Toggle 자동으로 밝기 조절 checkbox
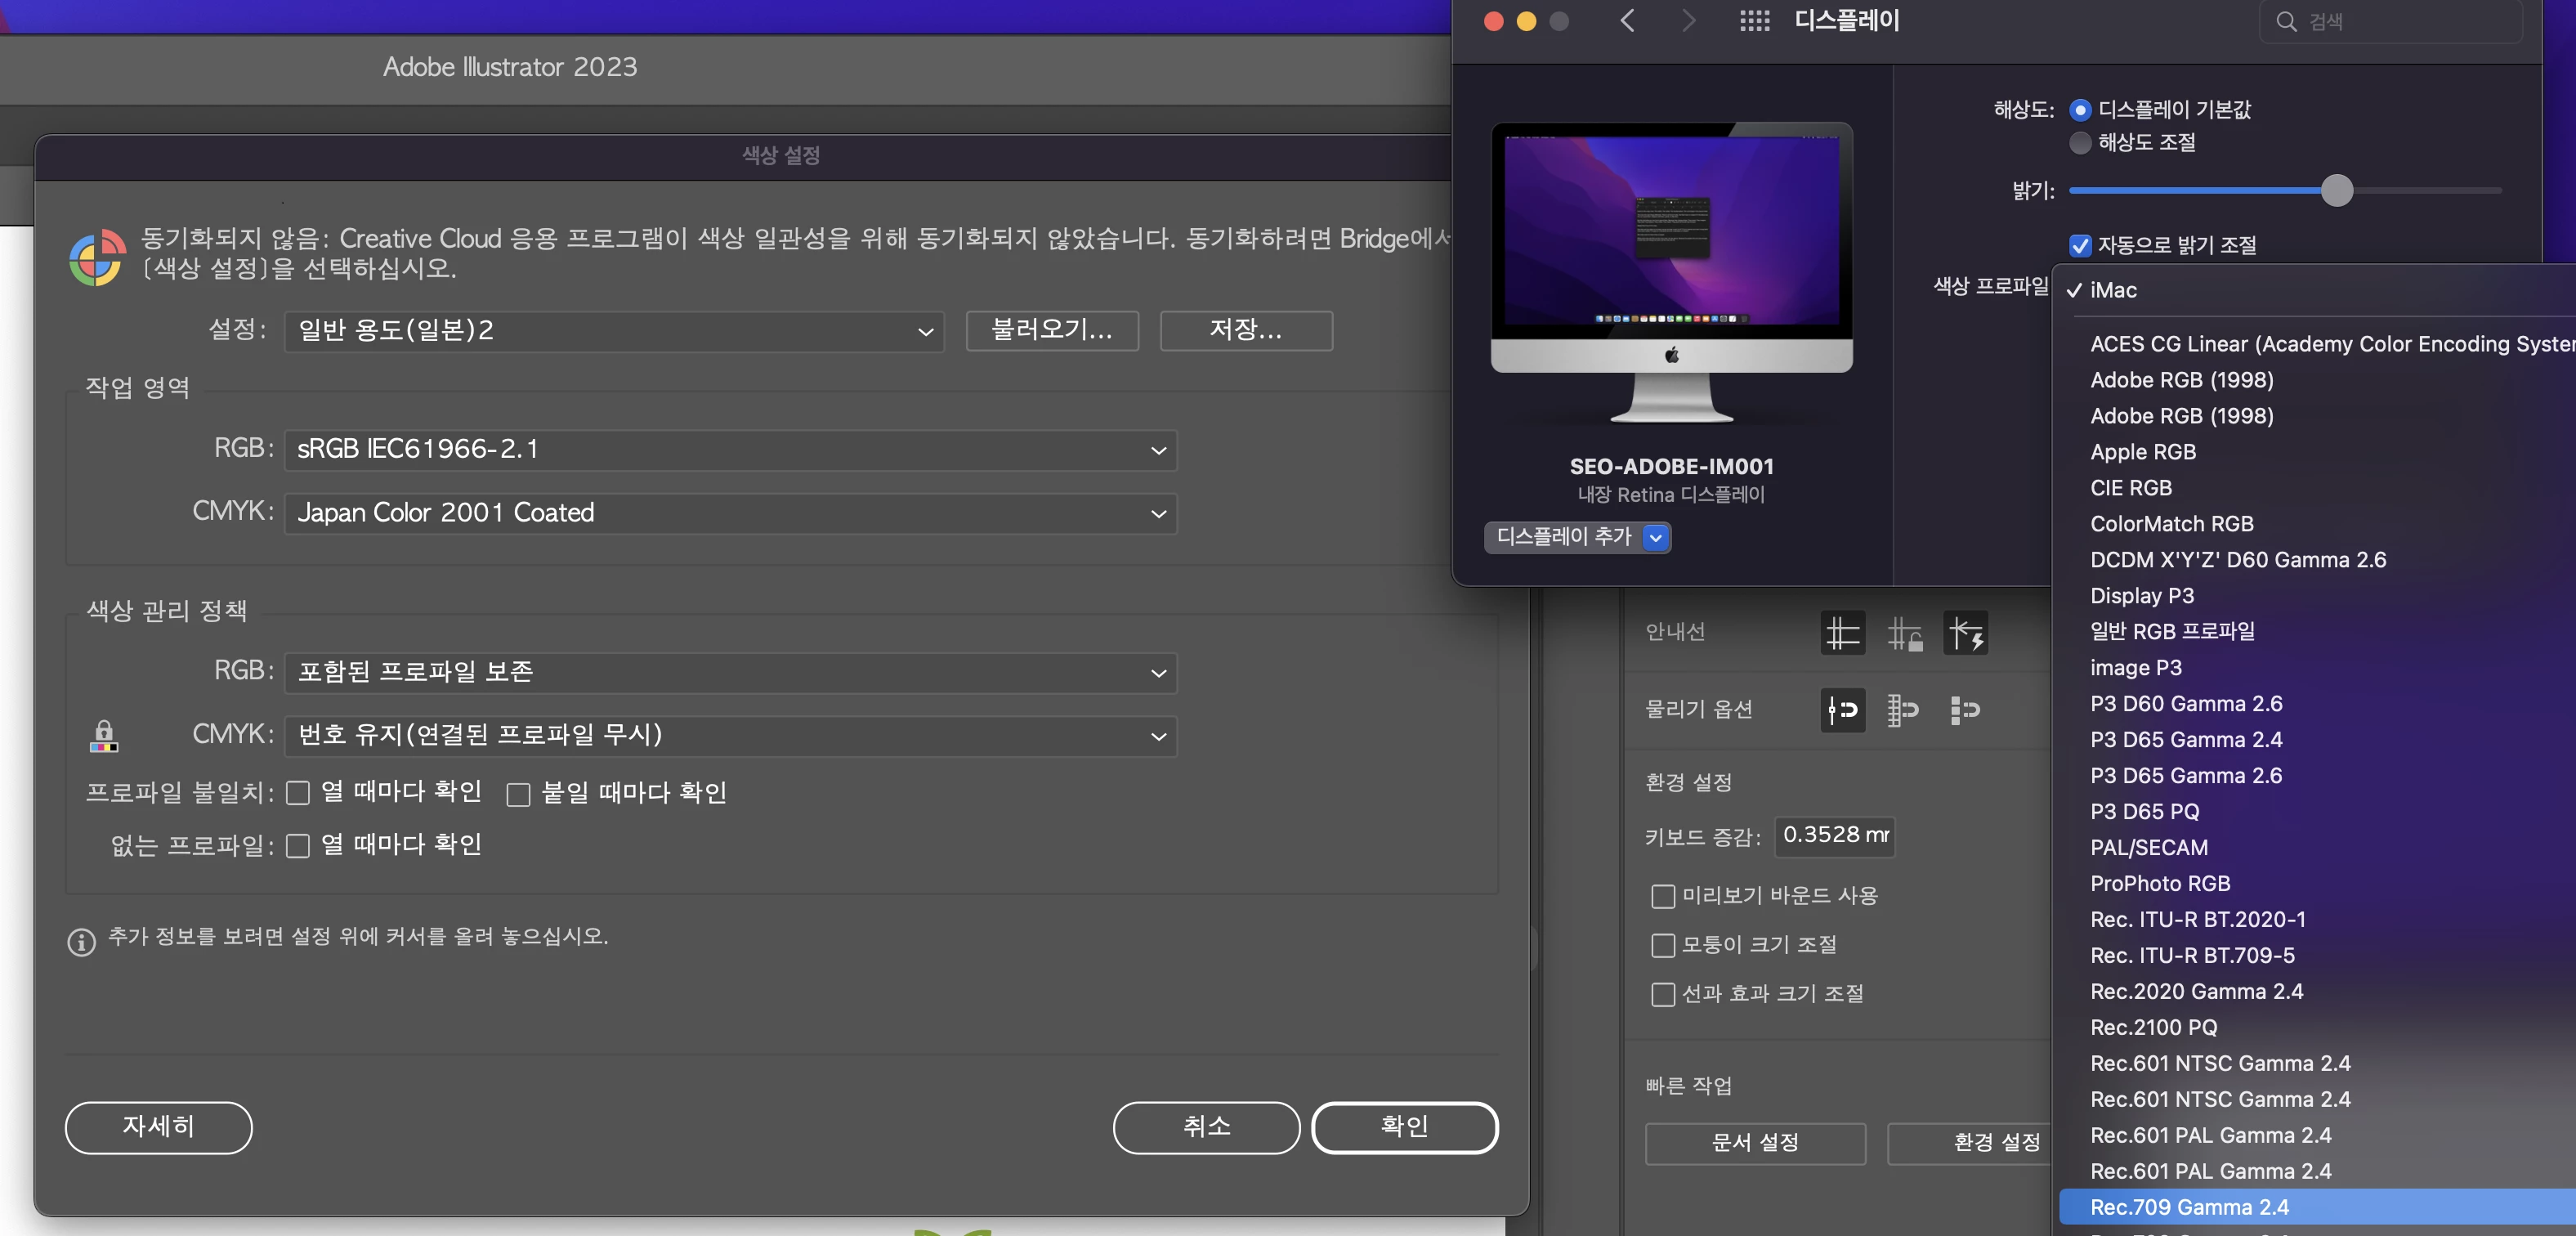Screen dimensions: 2576x1236 (x=2080, y=245)
